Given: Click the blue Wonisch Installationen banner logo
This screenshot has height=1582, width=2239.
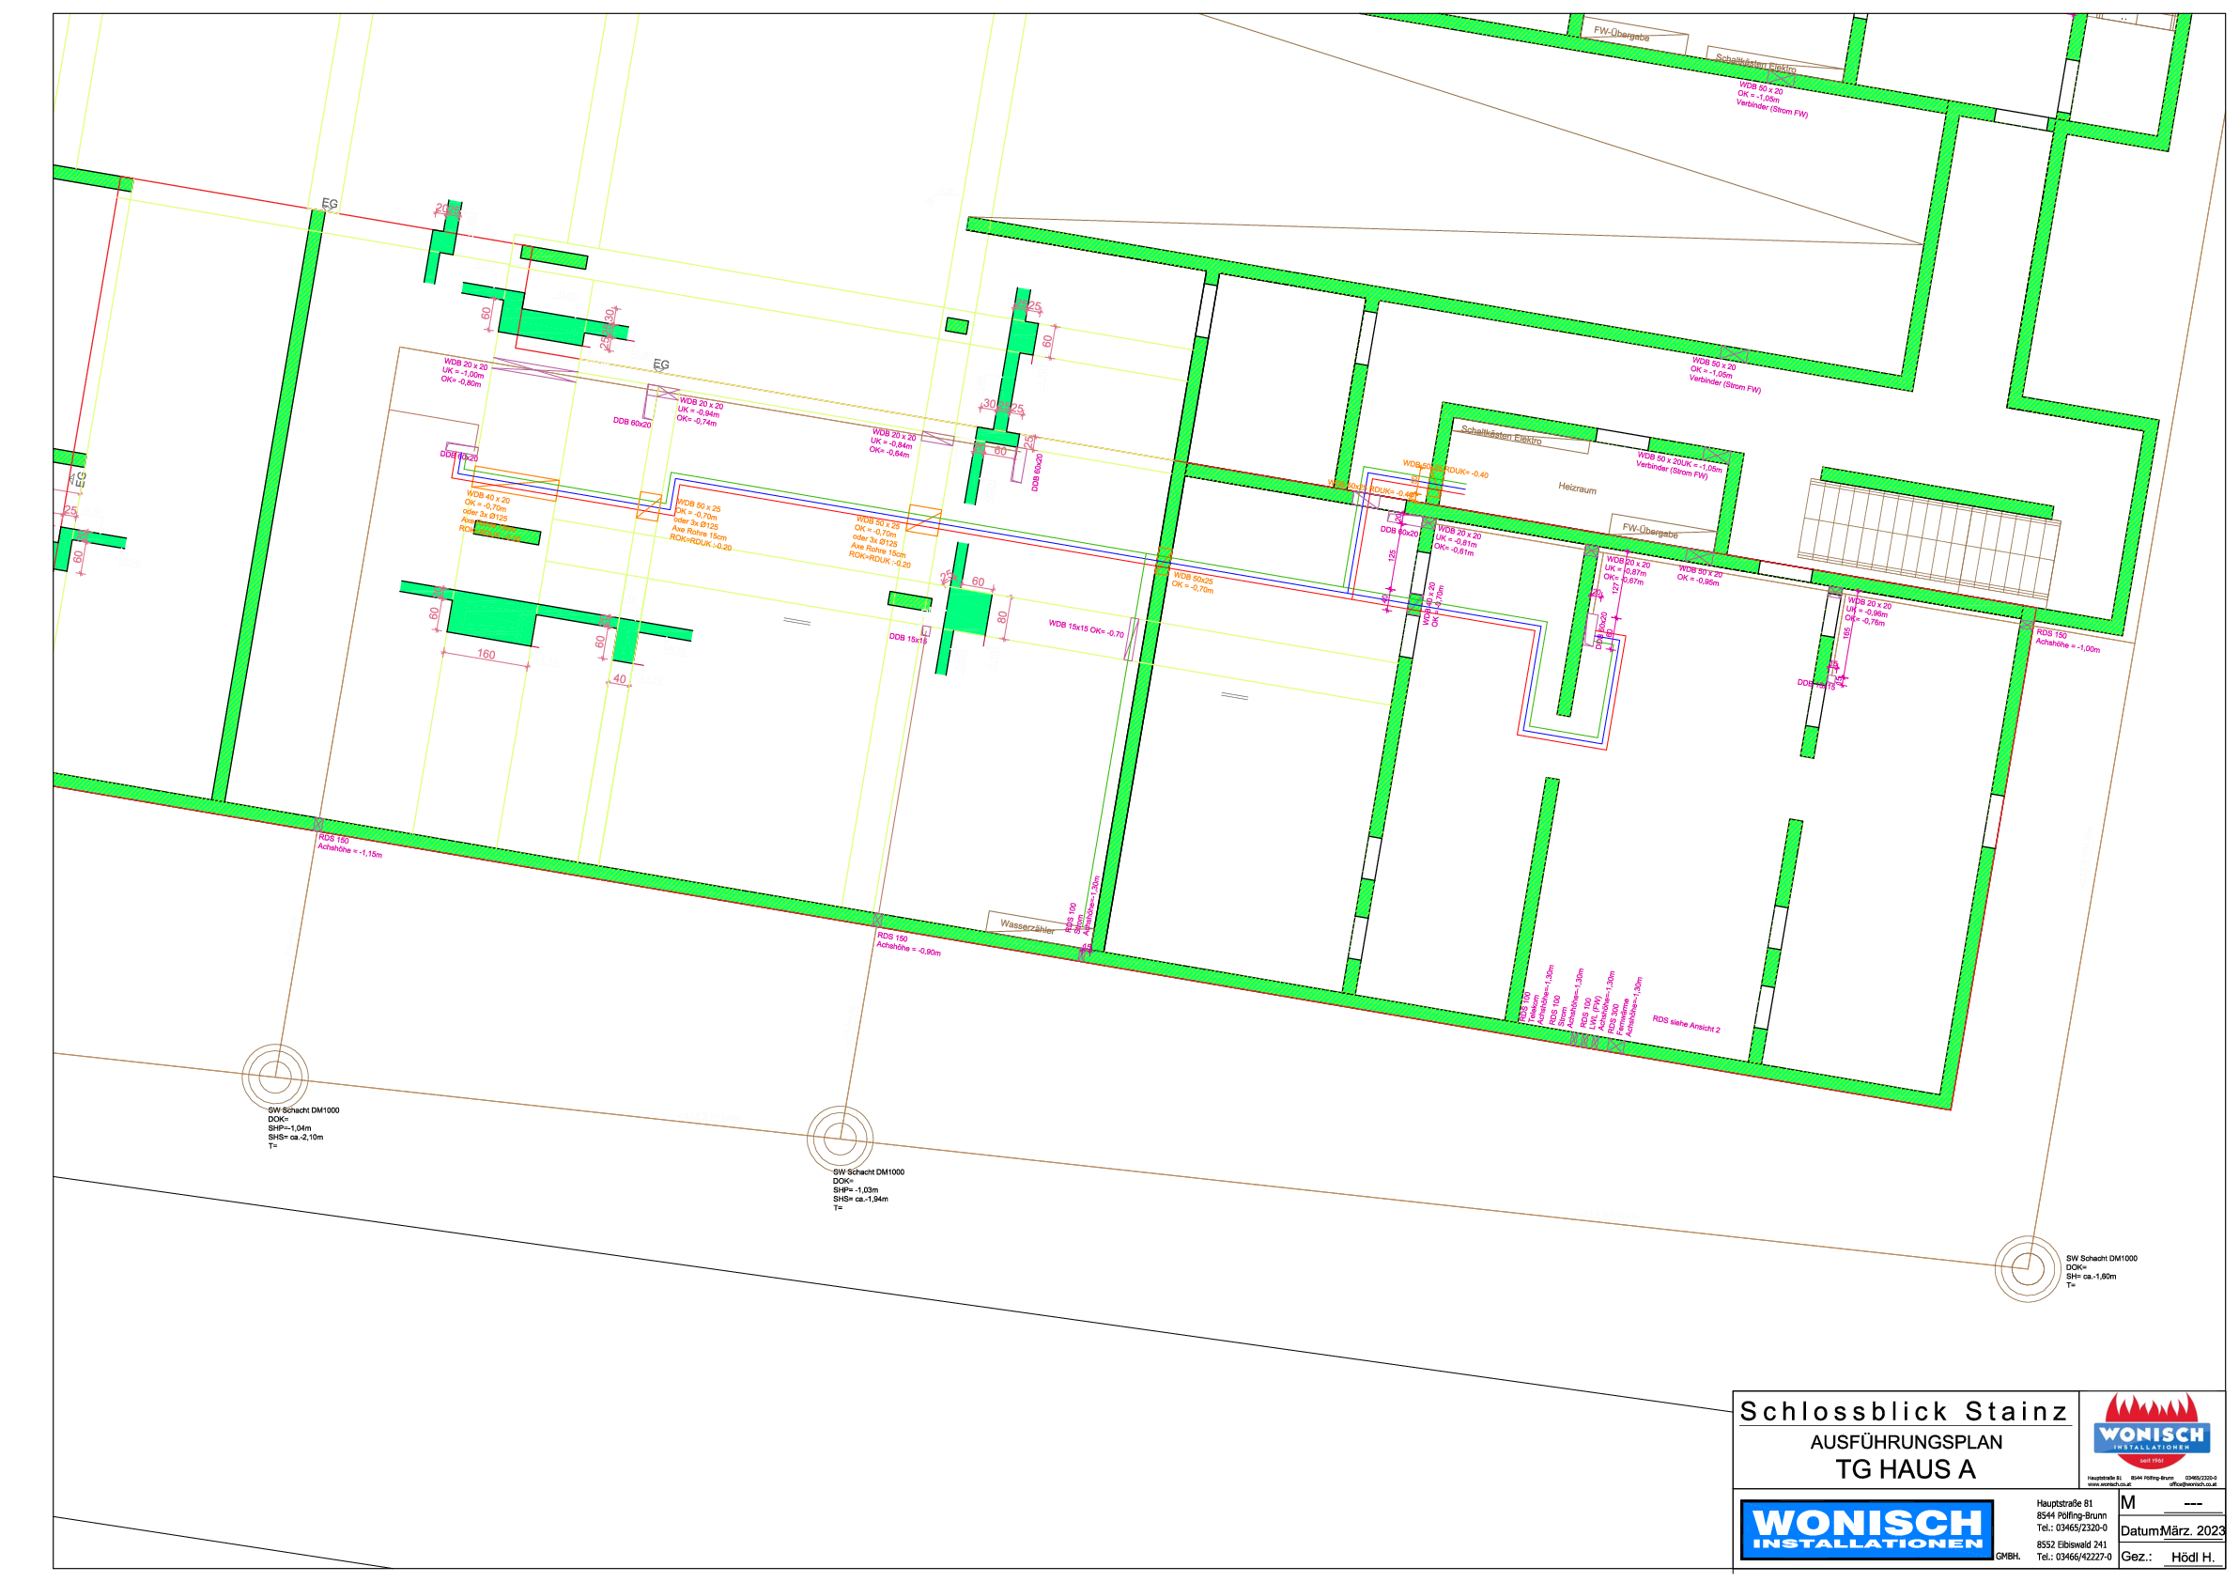Looking at the screenshot, I should [1865, 1529].
